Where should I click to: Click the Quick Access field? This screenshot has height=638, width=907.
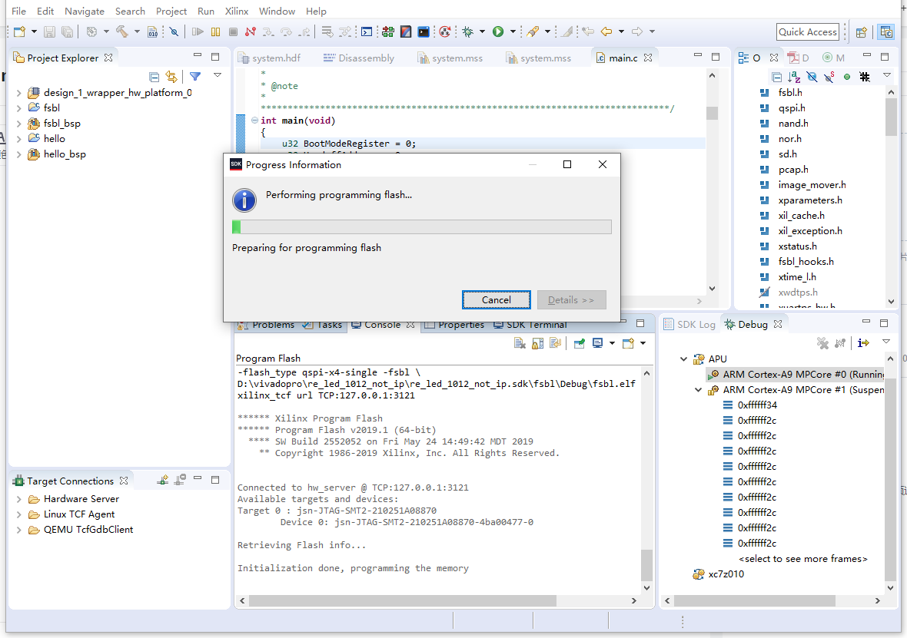tap(808, 31)
